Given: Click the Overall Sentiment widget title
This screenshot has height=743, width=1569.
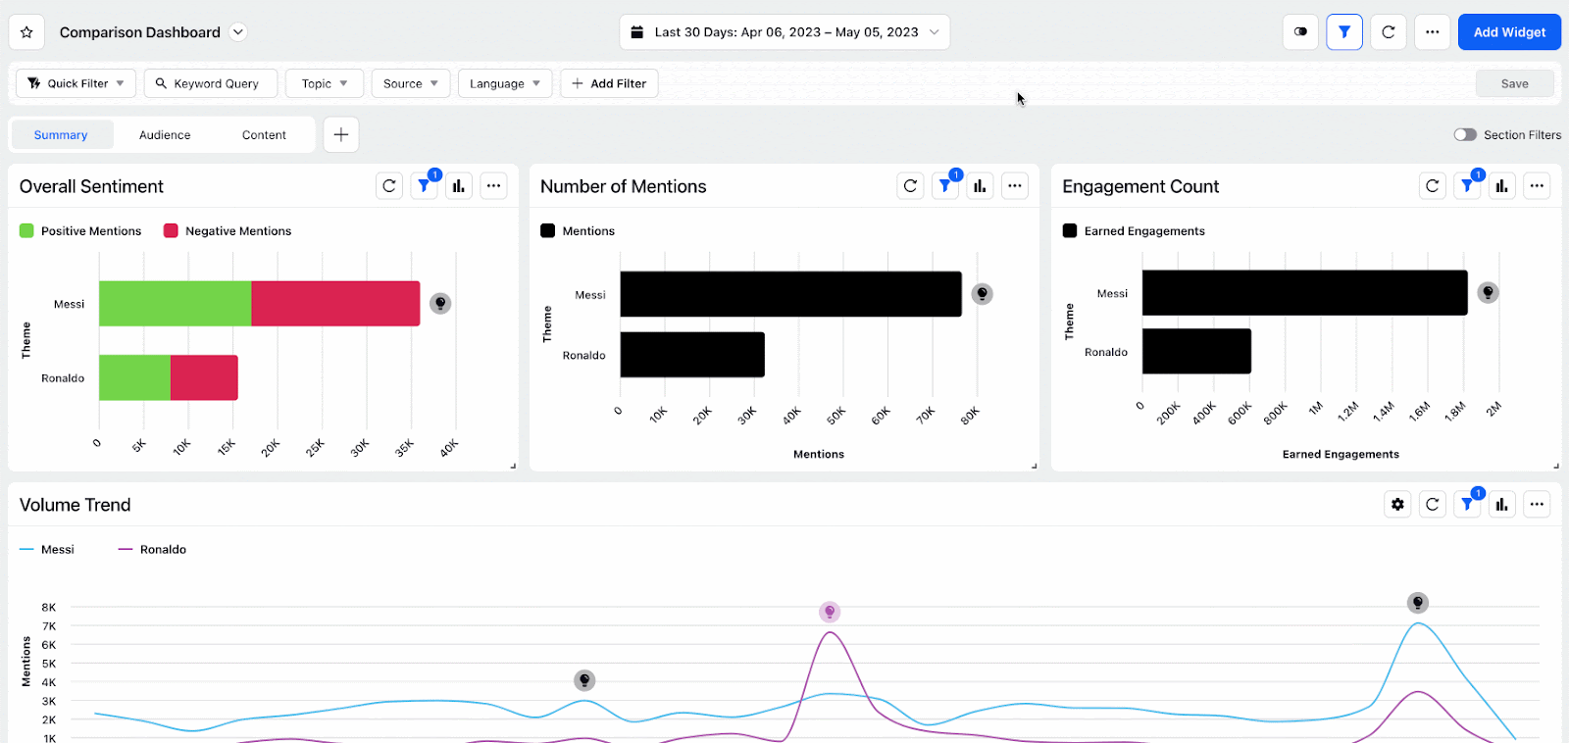Looking at the screenshot, I should [91, 186].
